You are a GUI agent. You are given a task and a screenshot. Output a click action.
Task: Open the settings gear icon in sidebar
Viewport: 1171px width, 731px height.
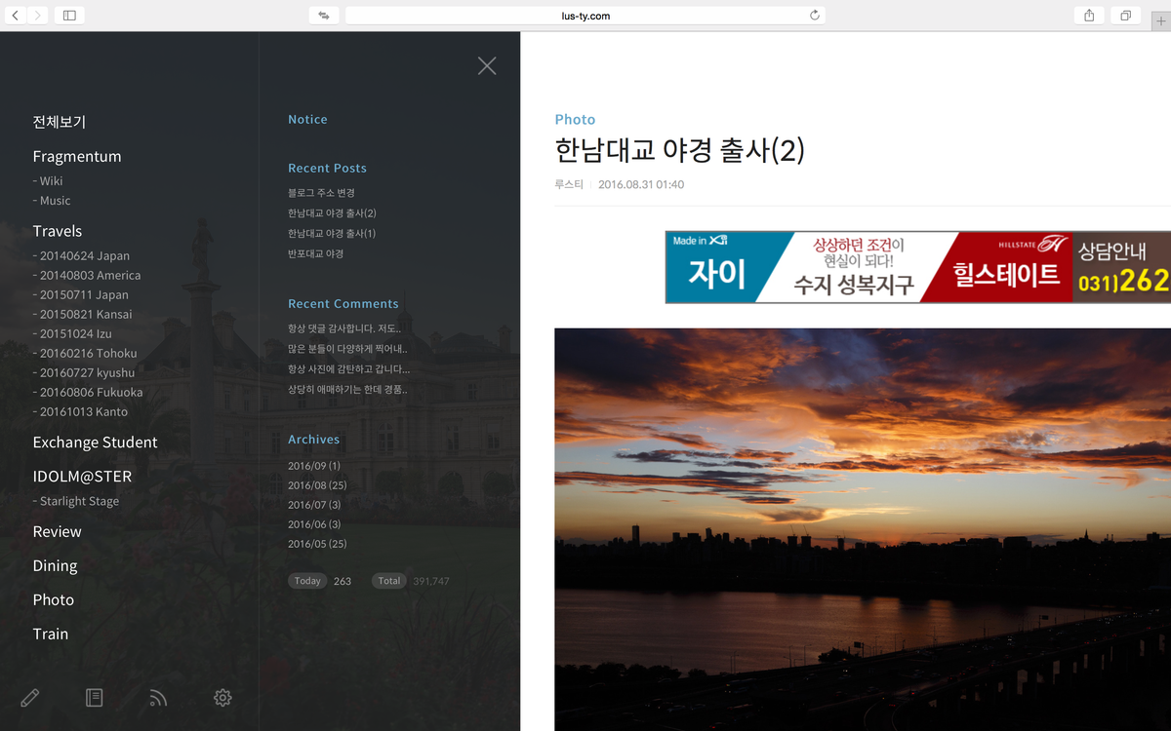pyautogui.click(x=222, y=698)
